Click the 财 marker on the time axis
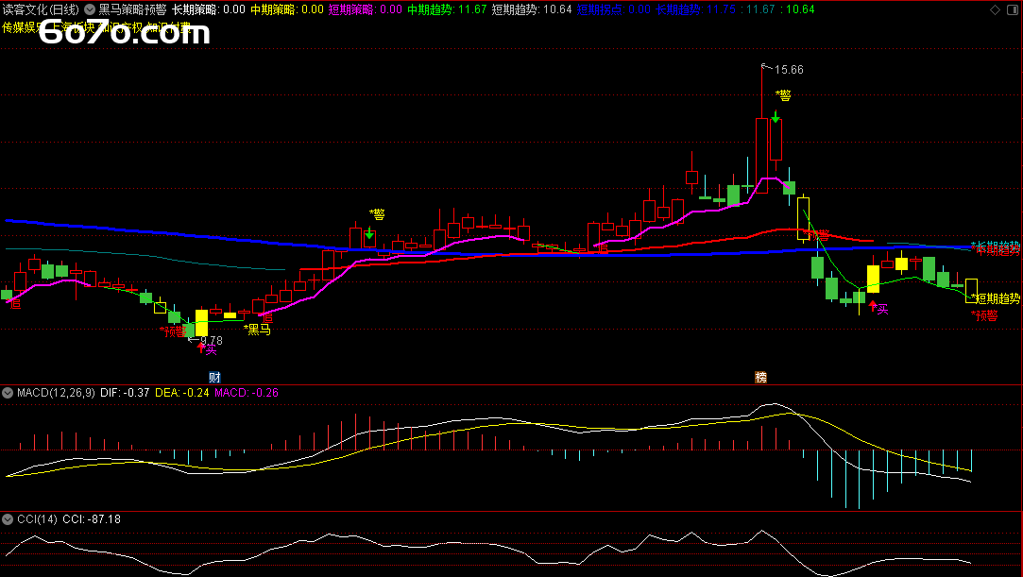 coord(214,377)
